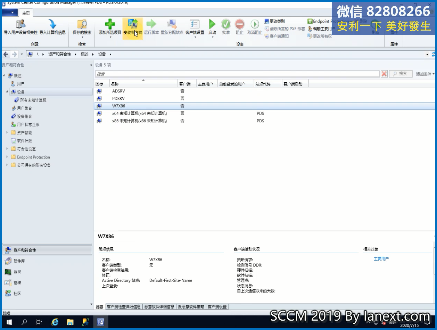Image resolution: width=437 pixels, height=330 pixels.
Task: Collapse the navigation pane with the arrow
Action: [91, 65]
